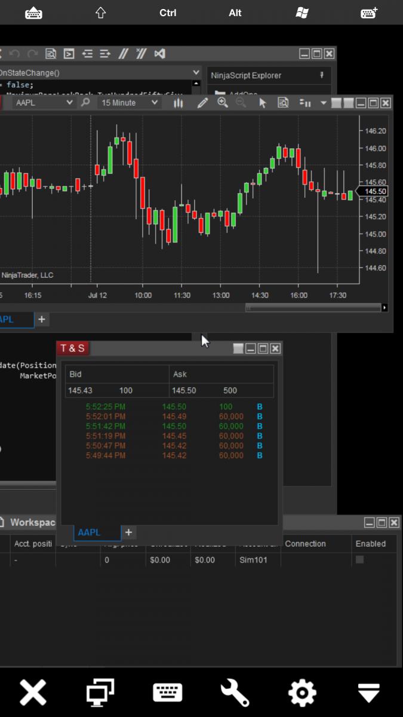Viewport: 403px width, 717px height.
Task: Open the chart Strategies icon
Action: 304,103
